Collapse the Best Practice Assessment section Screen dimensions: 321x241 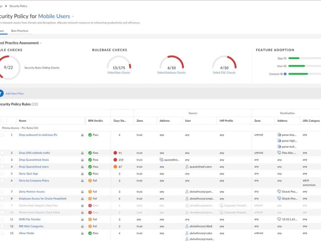[x=41, y=43]
